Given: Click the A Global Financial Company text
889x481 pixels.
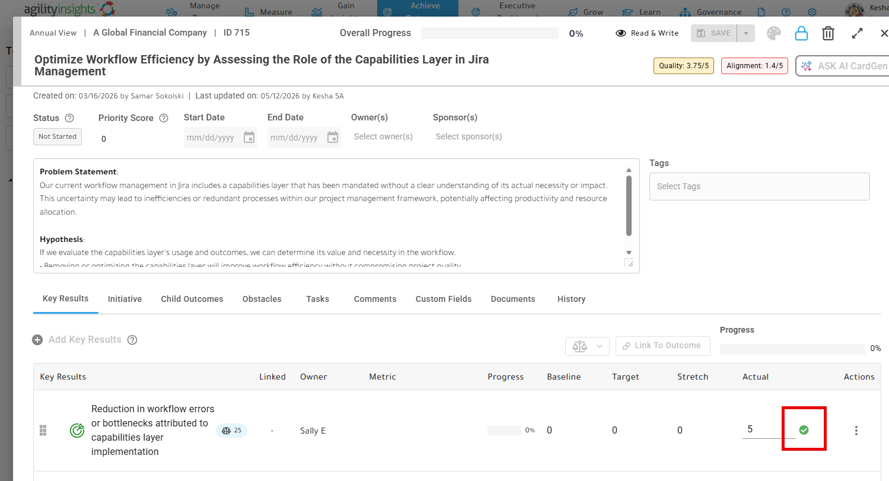Looking at the screenshot, I should [x=150, y=33].
